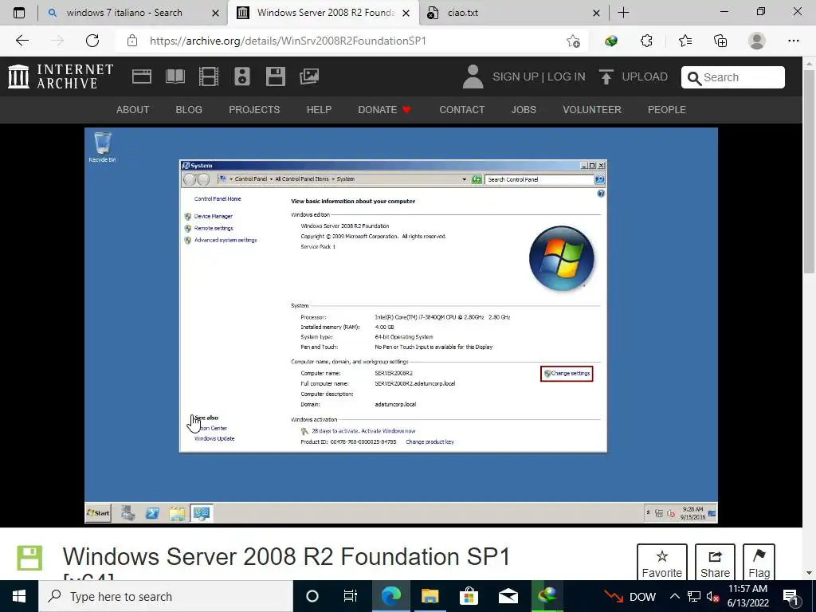Open the Edge profile icon
Viewport: 816px width, 612px height.
point(757,41)
